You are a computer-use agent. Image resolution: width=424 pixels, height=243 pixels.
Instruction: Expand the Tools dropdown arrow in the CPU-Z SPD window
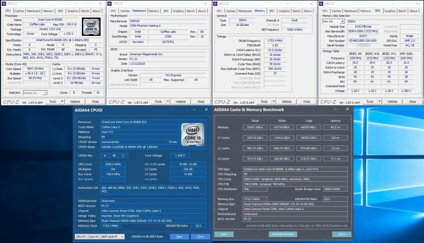tap(379, 102)
